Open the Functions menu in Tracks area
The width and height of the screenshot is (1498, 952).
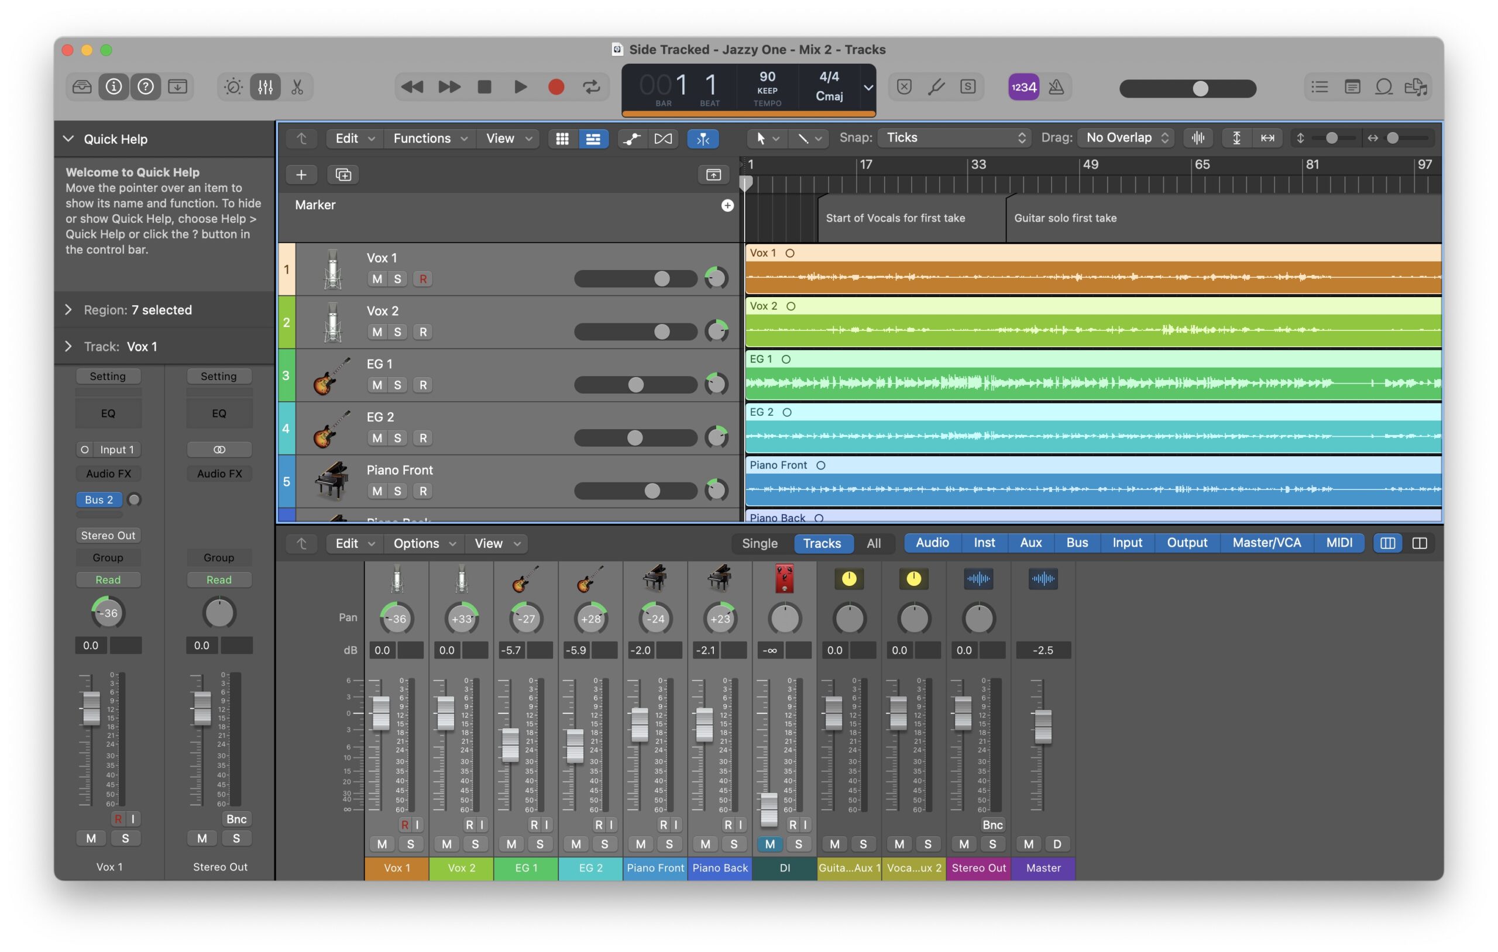430,139
